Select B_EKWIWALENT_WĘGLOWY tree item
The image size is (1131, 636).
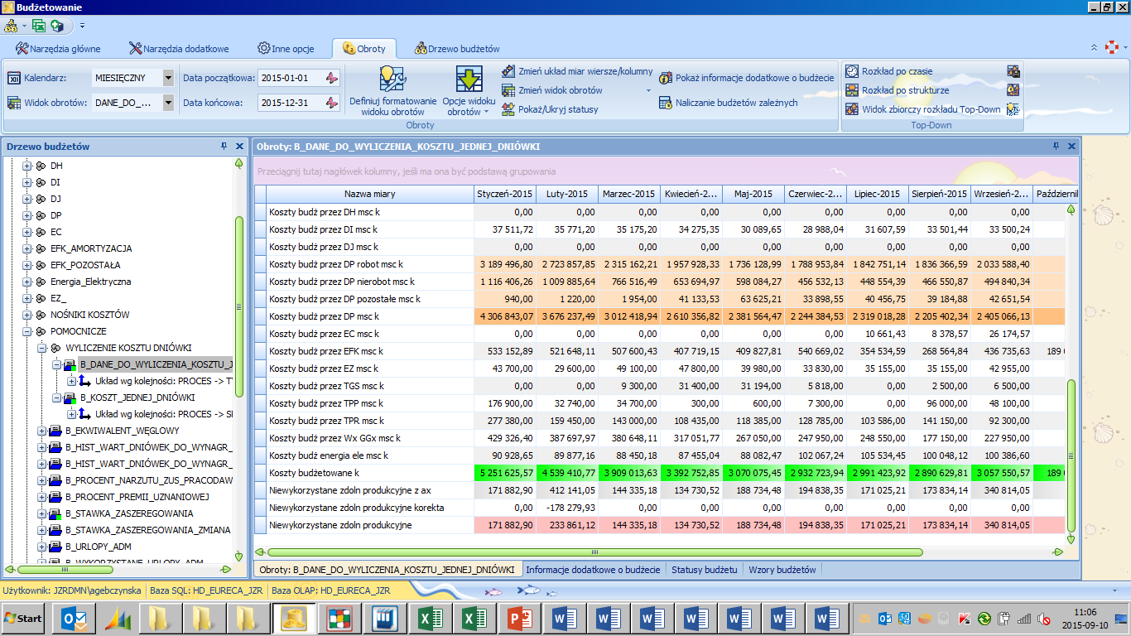pyautogui.click(x=122, y=431)
